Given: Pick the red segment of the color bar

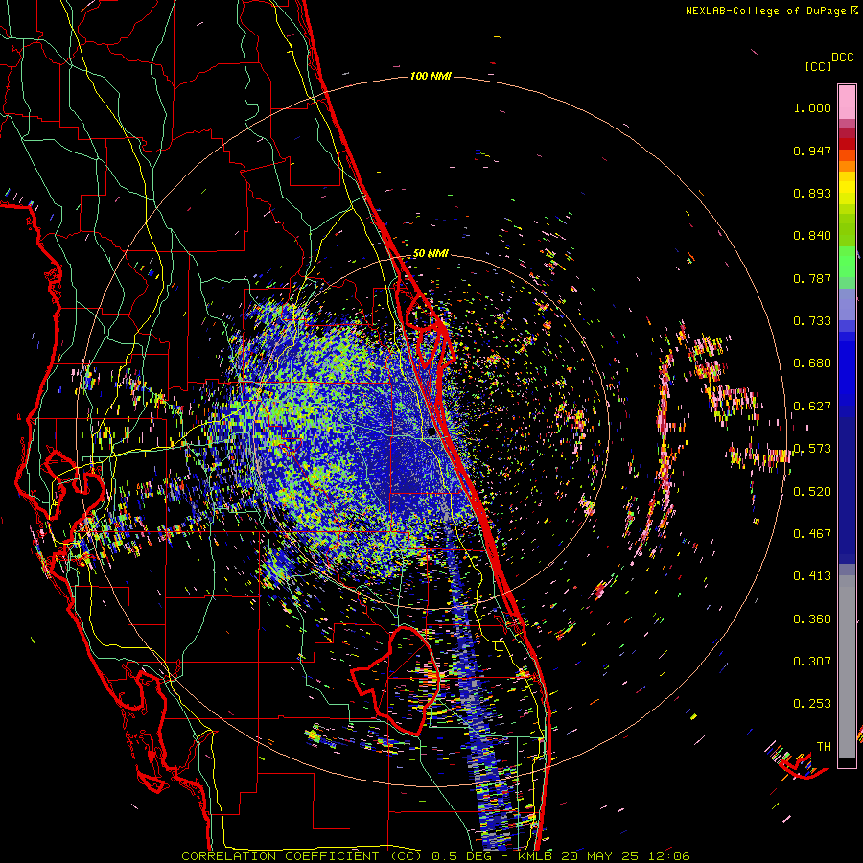Looking at the screenshot, I should pos(847,144).
